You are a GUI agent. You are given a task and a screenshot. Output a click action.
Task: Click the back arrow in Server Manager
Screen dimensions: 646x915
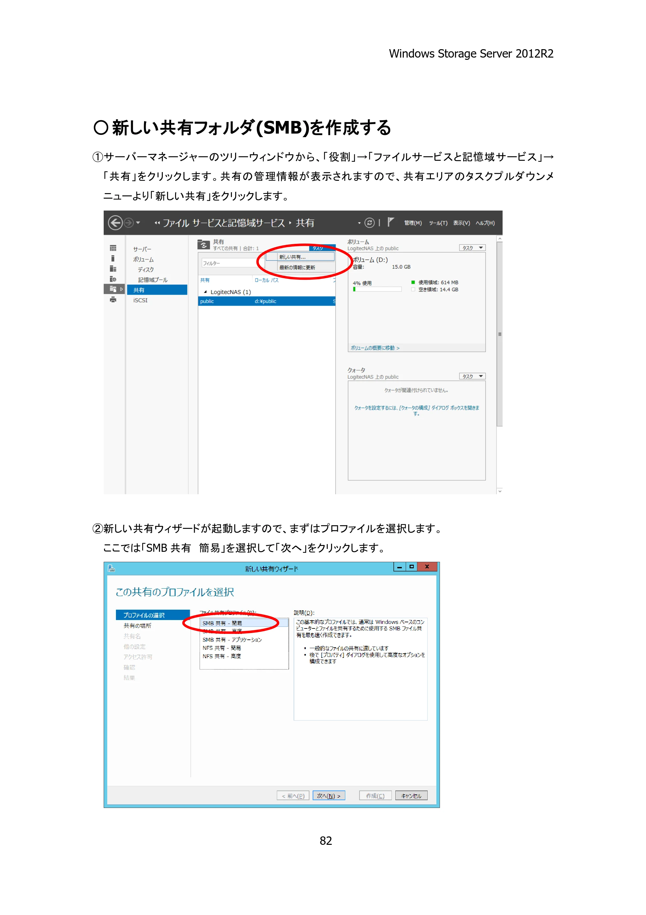(x=115, y=223)
